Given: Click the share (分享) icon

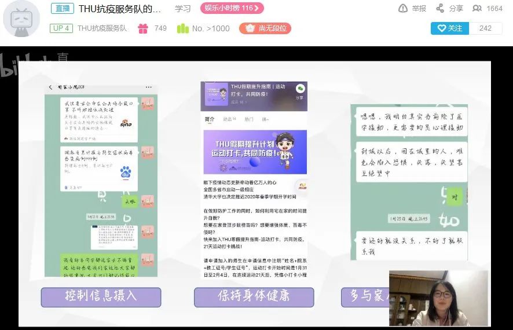Looking at the screenshot, I should coord(440,8).
